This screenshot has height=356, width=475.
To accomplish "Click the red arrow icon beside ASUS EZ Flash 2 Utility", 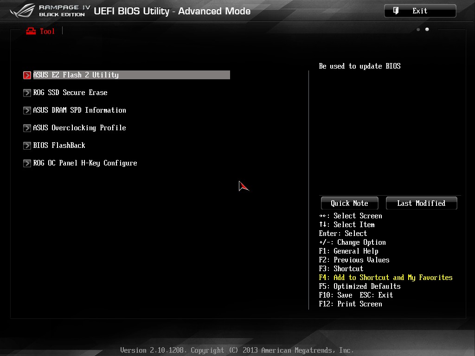I will tap(27, 75).
